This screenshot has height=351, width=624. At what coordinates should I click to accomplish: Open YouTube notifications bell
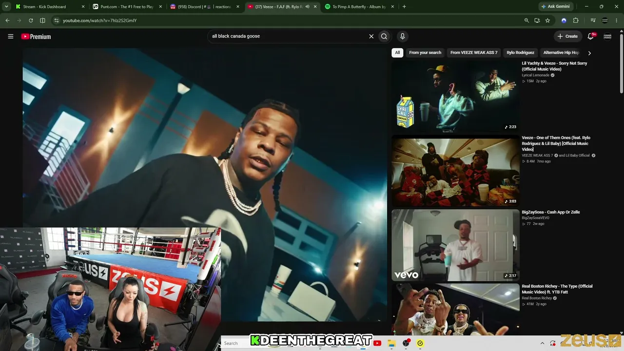(590, 36)
